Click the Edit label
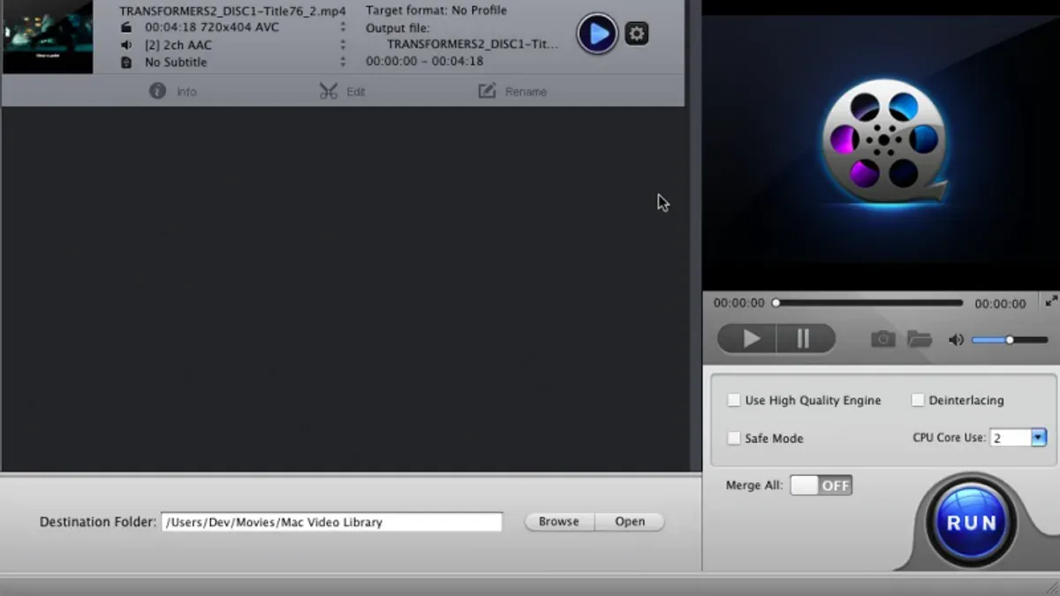This screenshot has height=596, width=1060. click(356, 92)
